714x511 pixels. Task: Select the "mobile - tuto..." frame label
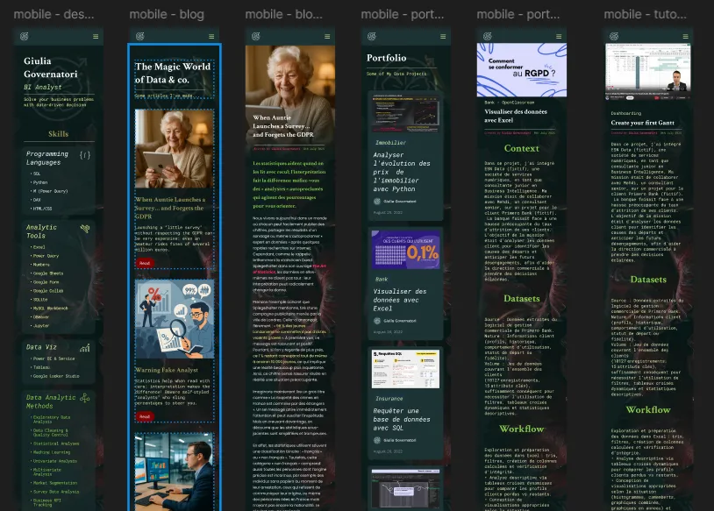(646, 14)
